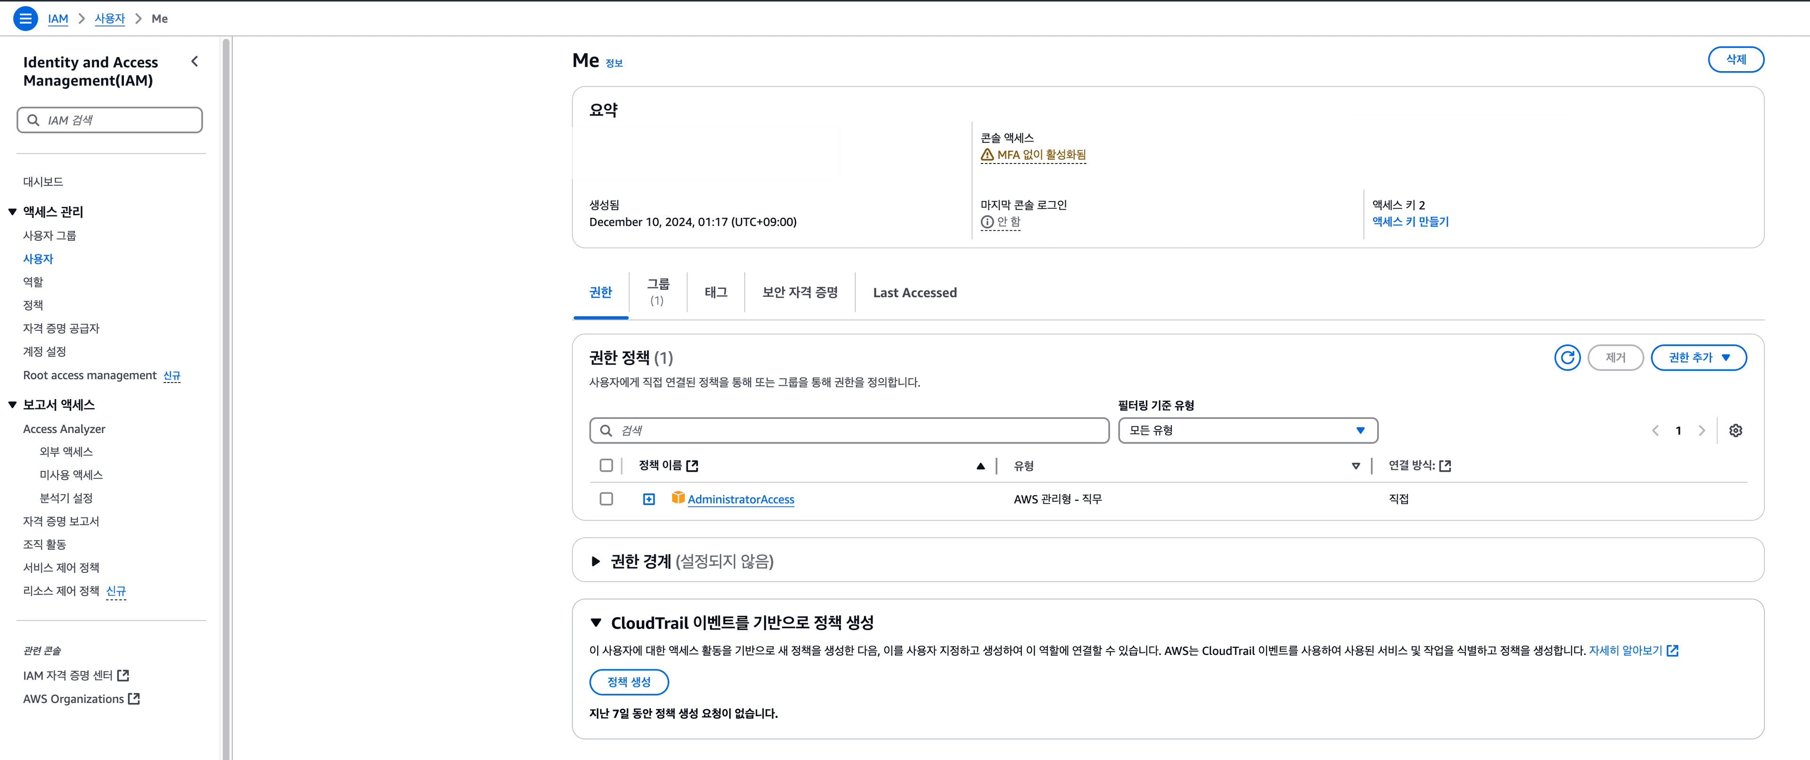
Task: Click the external link icon beside 정책 이름
Action: point(692,466)
